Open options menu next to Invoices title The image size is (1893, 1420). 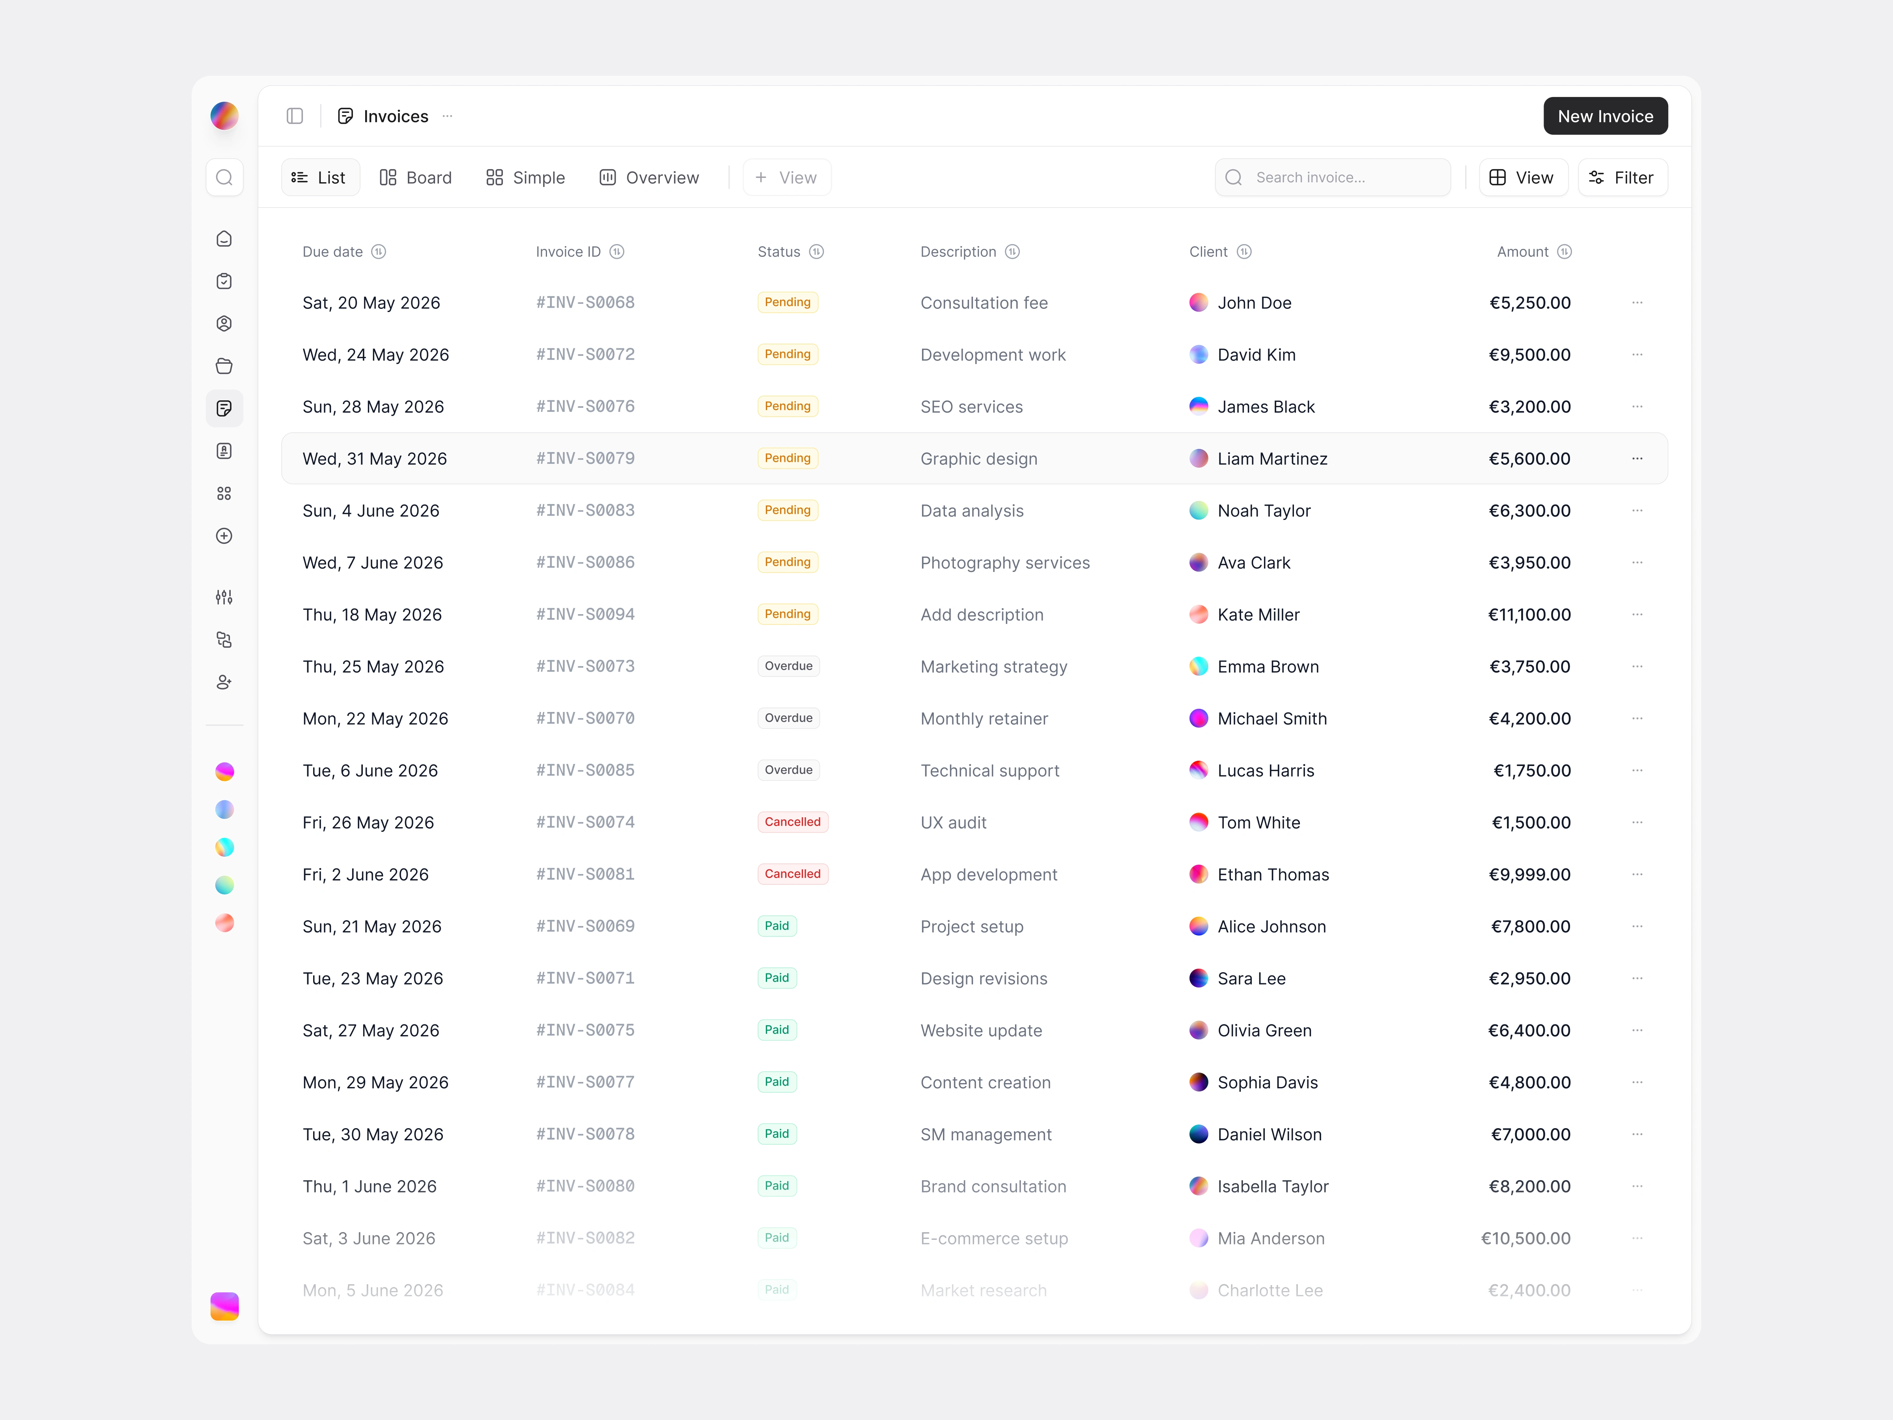pos(448,116)
